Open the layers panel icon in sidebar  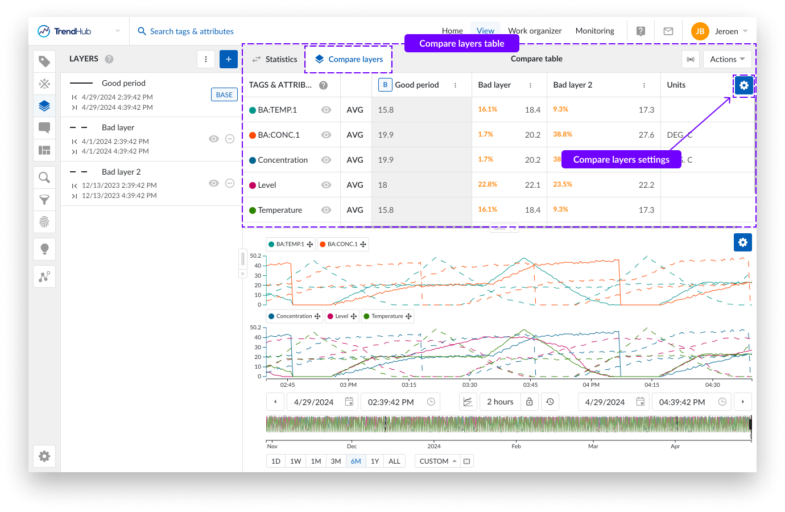tap(44, 106)
